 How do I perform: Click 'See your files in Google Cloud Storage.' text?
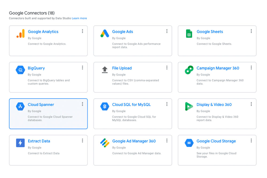click(217, 155)
